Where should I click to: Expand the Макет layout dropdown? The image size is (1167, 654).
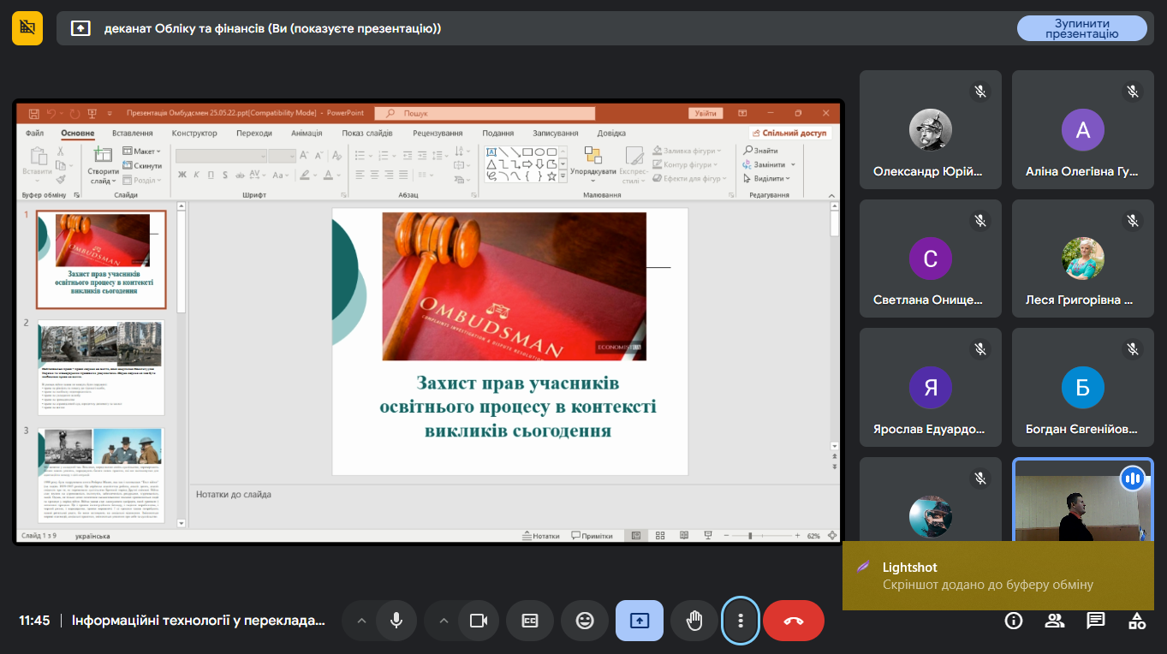click(x=140, y=152)
